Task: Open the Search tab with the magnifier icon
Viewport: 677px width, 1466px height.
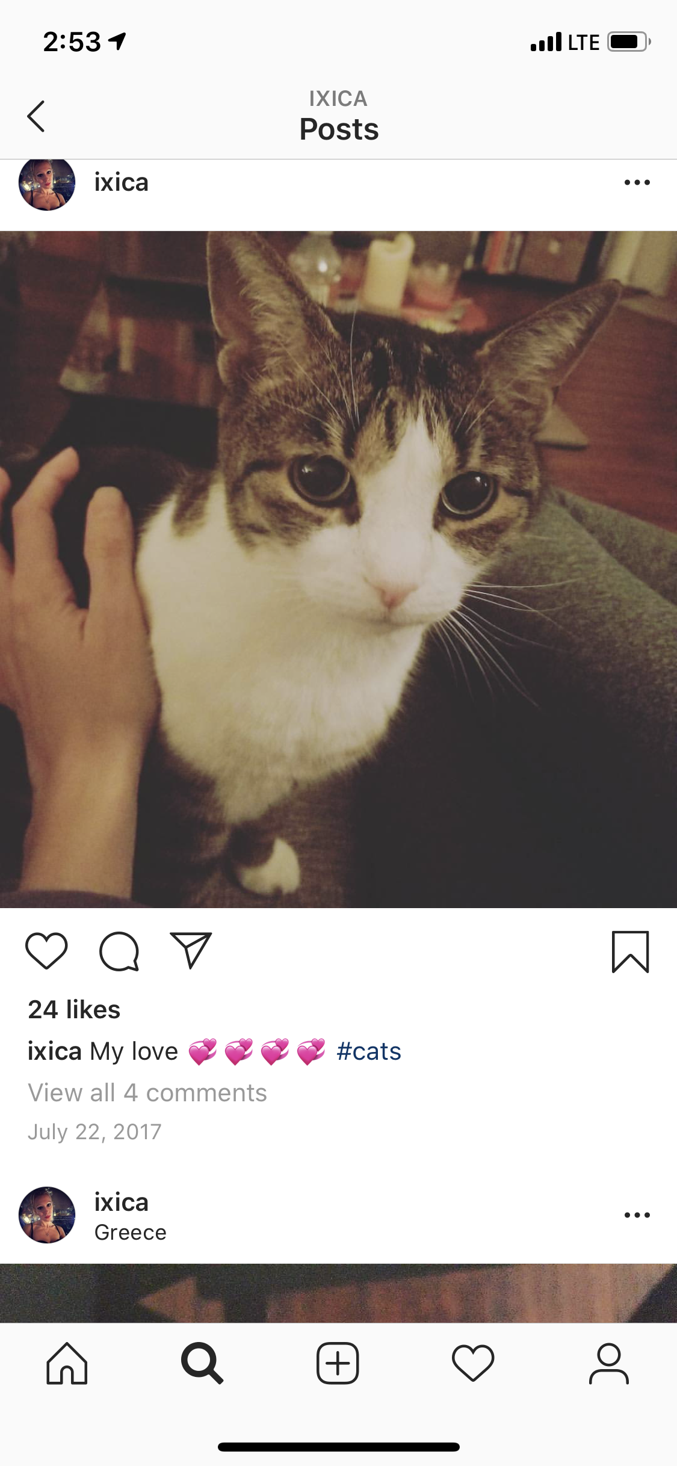Action: 202,1364
